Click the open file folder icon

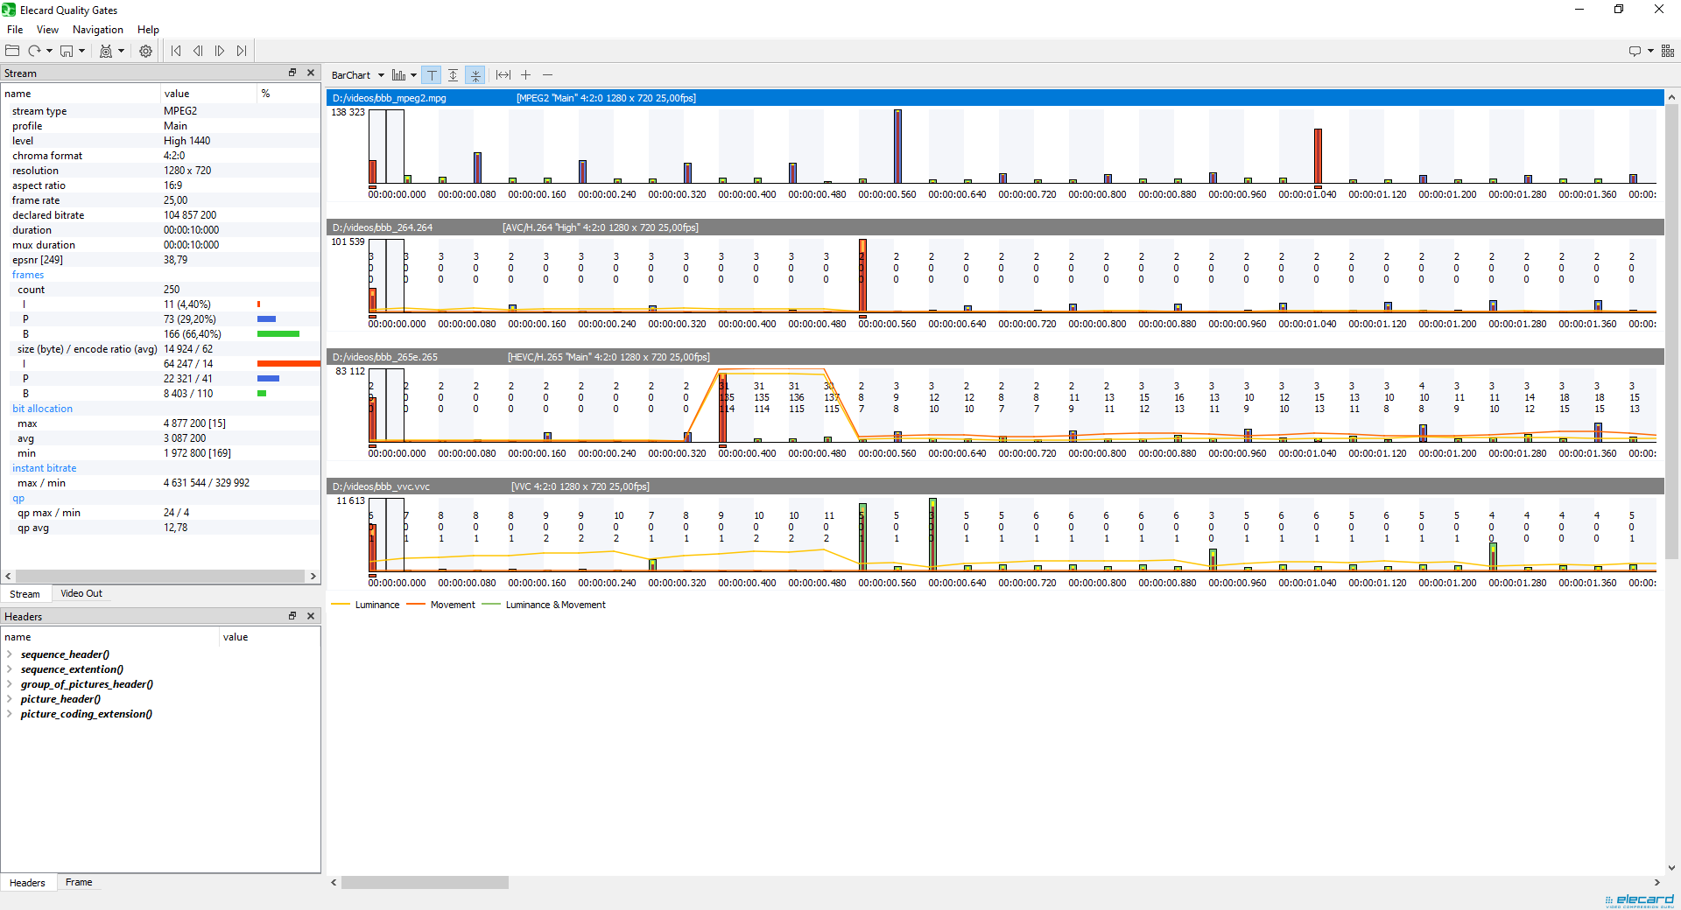pyautogui.click(x=12, y=51)
